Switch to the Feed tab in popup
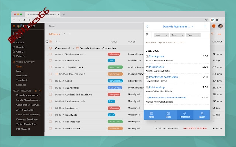The height and width of the screenshot is (147, 236). click(x=152, y=115)
